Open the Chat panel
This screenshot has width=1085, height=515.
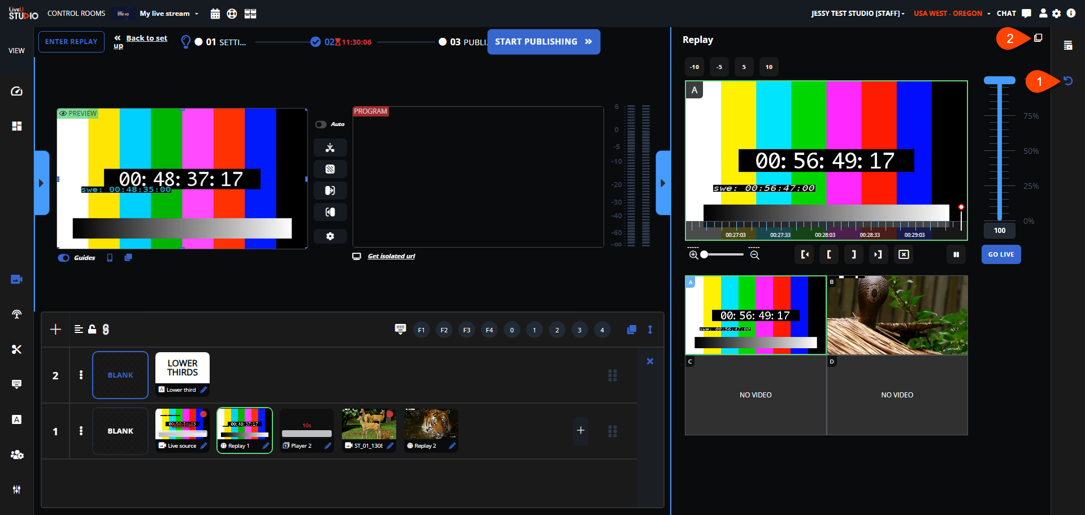(x=1014, y=14)
